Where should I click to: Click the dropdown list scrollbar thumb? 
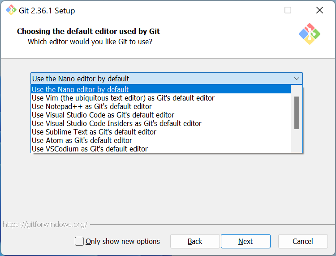coord(297,113)
